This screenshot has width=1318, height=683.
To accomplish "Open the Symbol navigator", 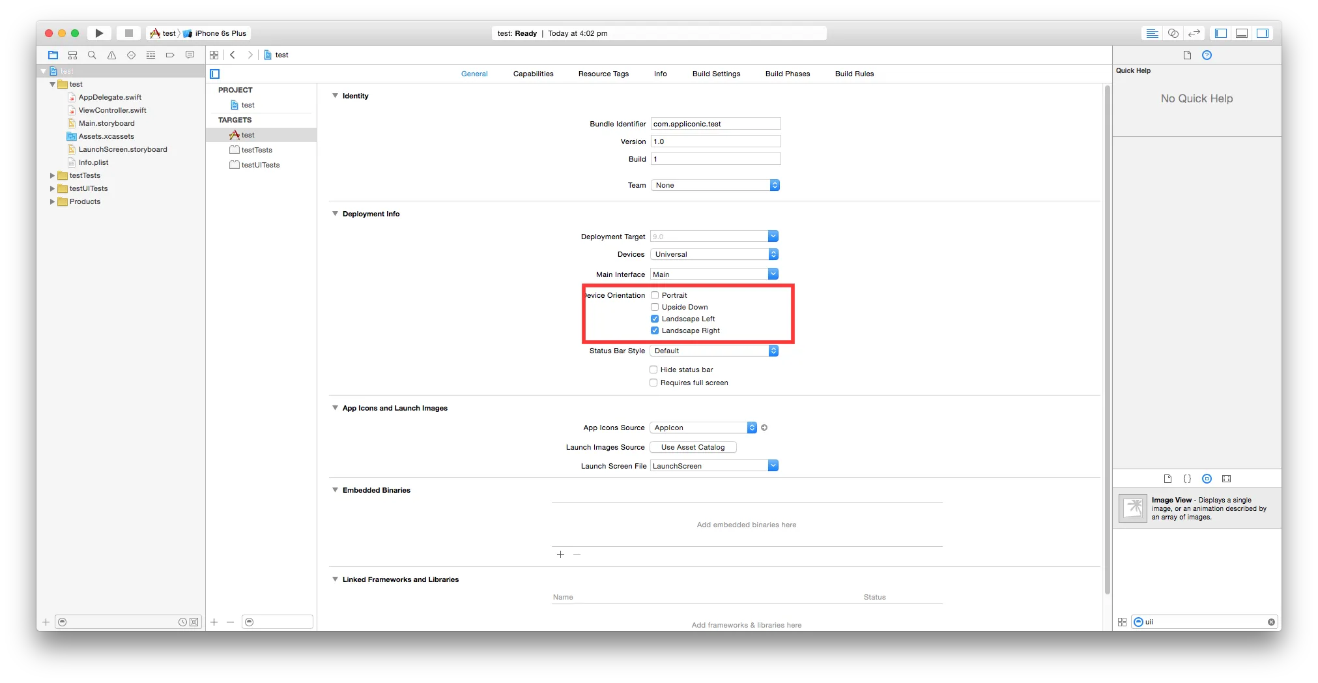I will pyautogui.click(x=73, y=55).
